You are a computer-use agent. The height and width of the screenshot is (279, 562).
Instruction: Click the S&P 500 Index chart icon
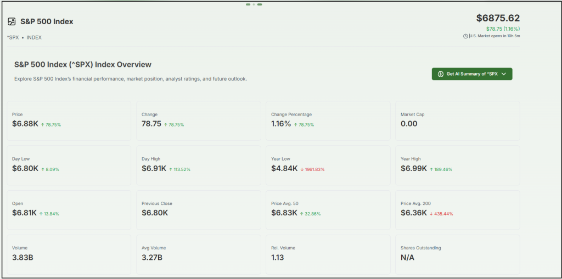tap(12, 21)
